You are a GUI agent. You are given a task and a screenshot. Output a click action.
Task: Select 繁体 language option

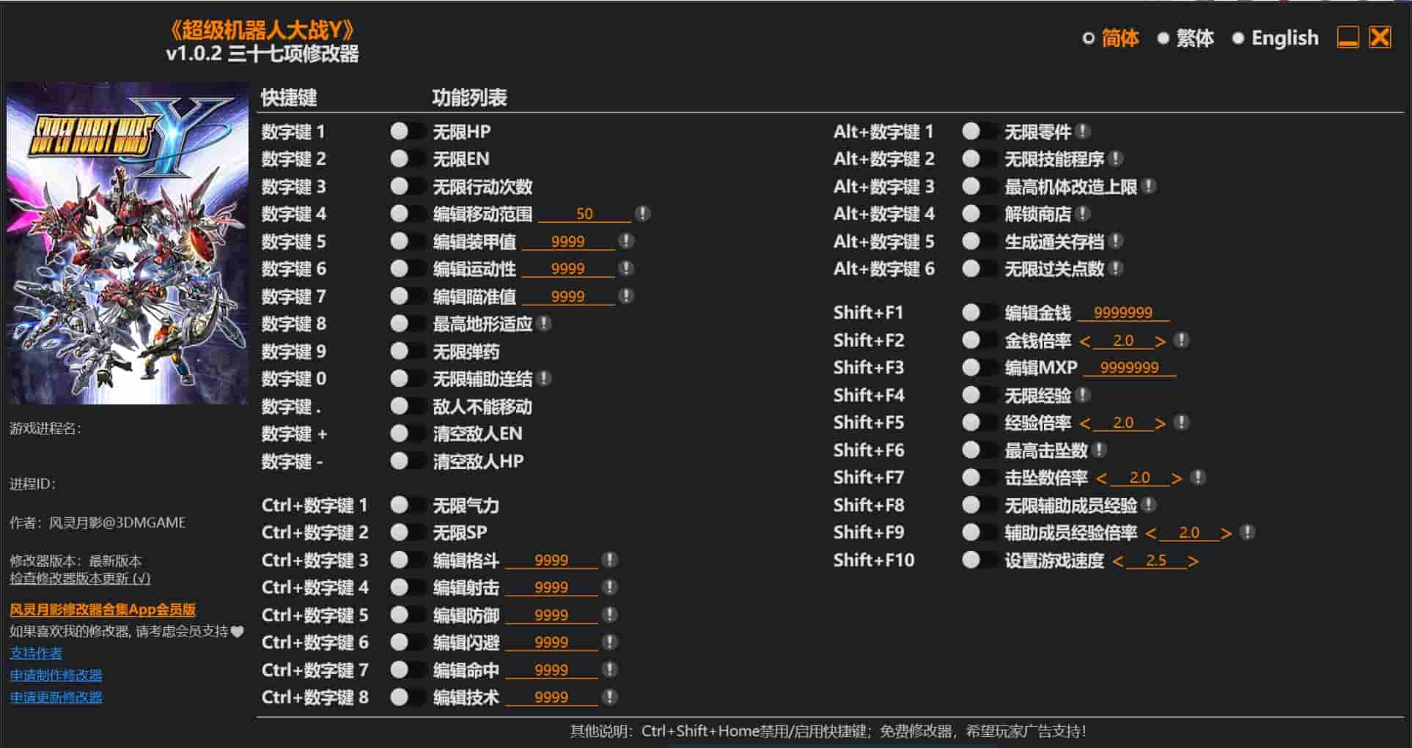pyautogui.click(x=1185, y=38)
